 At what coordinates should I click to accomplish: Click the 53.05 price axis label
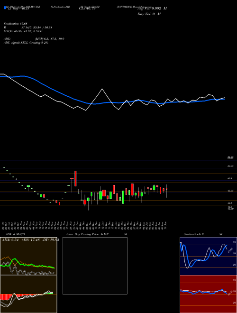tap(230, 166)
